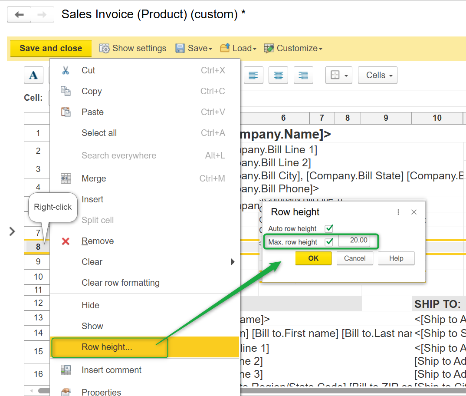Open the Save dropdown
The height and width of the screenshot is (396, 466).
click(194, 48)
